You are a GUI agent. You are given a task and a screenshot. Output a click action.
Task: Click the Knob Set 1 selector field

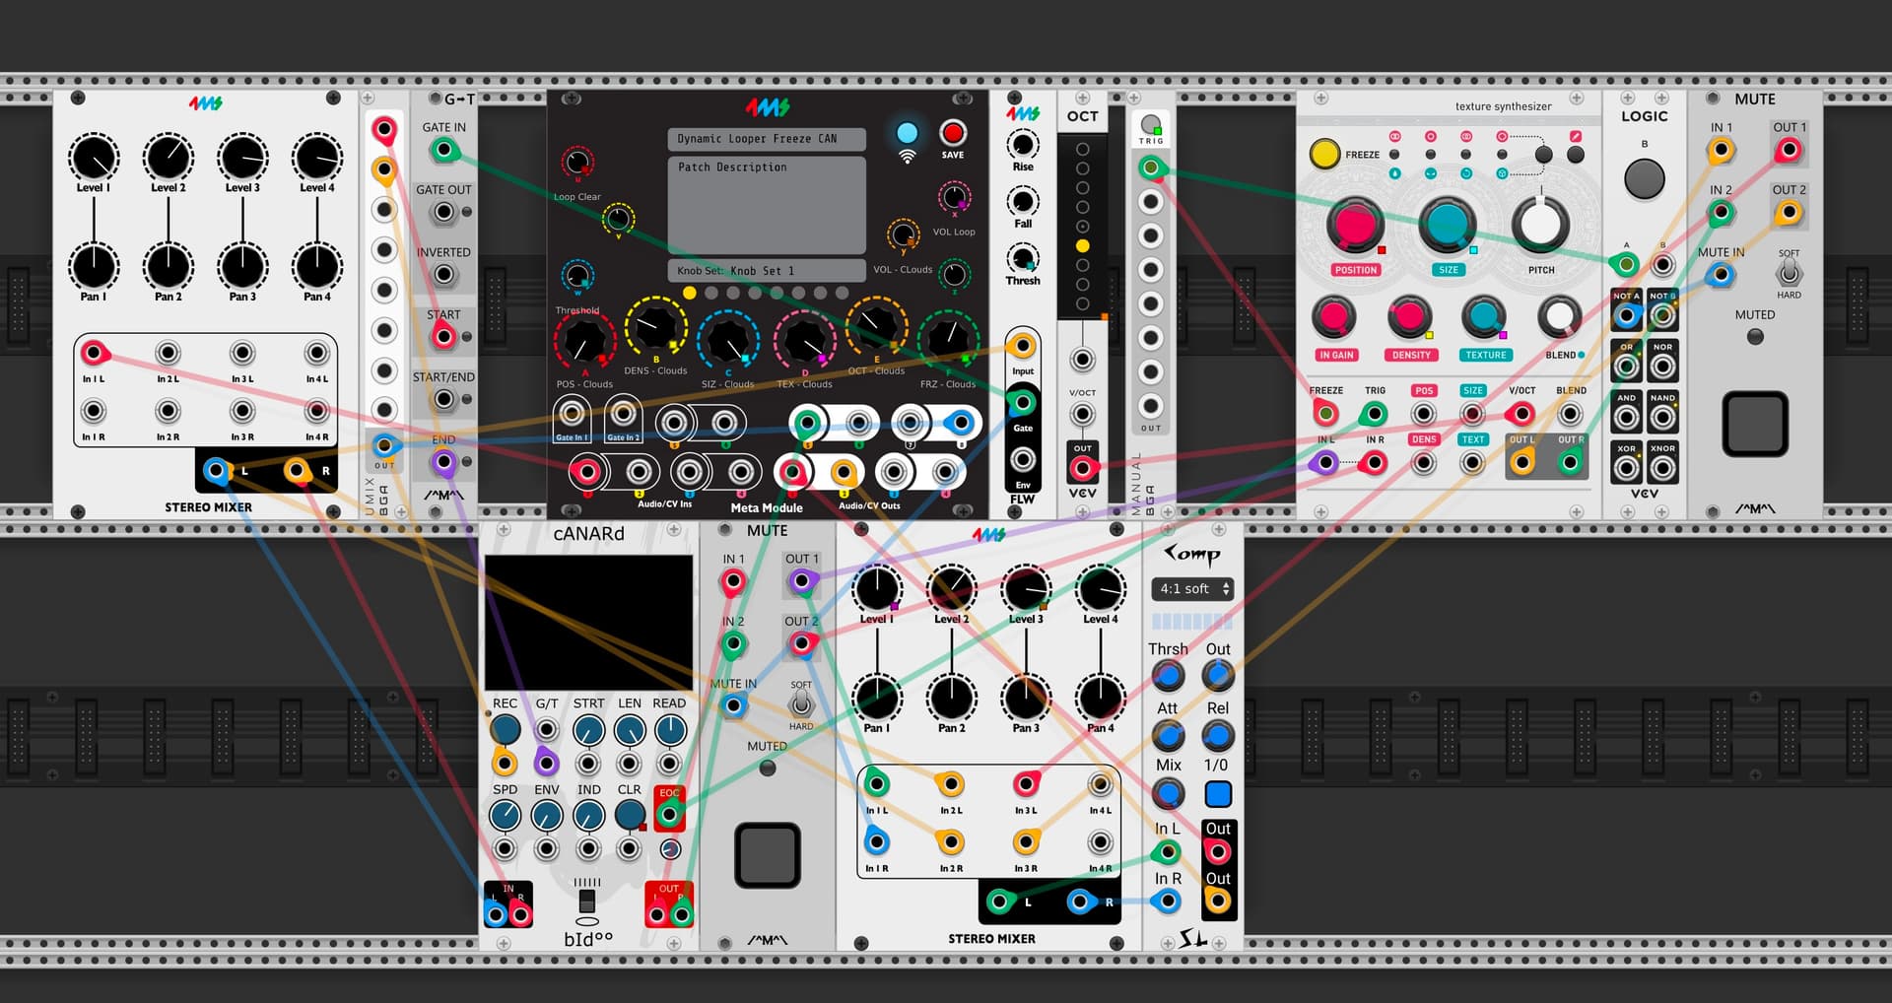[766, 271]
